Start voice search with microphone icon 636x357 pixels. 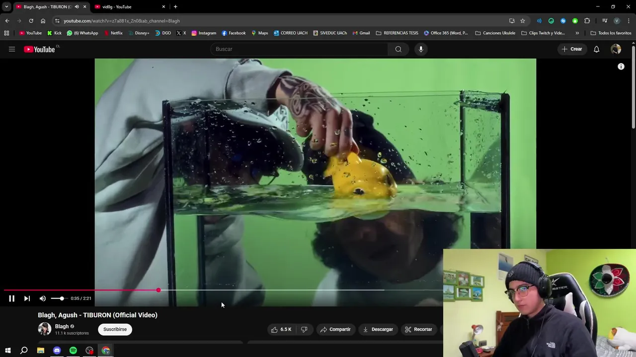pos(421,49)
